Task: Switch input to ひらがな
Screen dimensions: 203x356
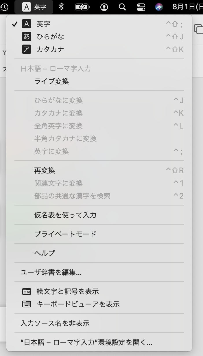Action: 50,37
